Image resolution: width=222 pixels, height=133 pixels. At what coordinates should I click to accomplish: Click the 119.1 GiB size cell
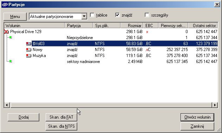[134, 56]
